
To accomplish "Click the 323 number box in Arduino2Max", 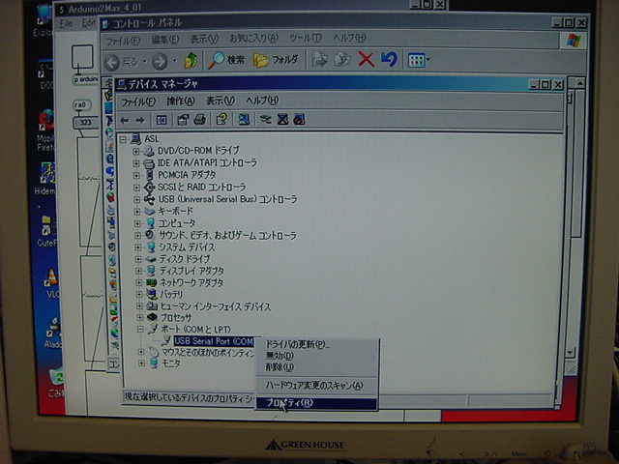I will click(x=86, y=123).
